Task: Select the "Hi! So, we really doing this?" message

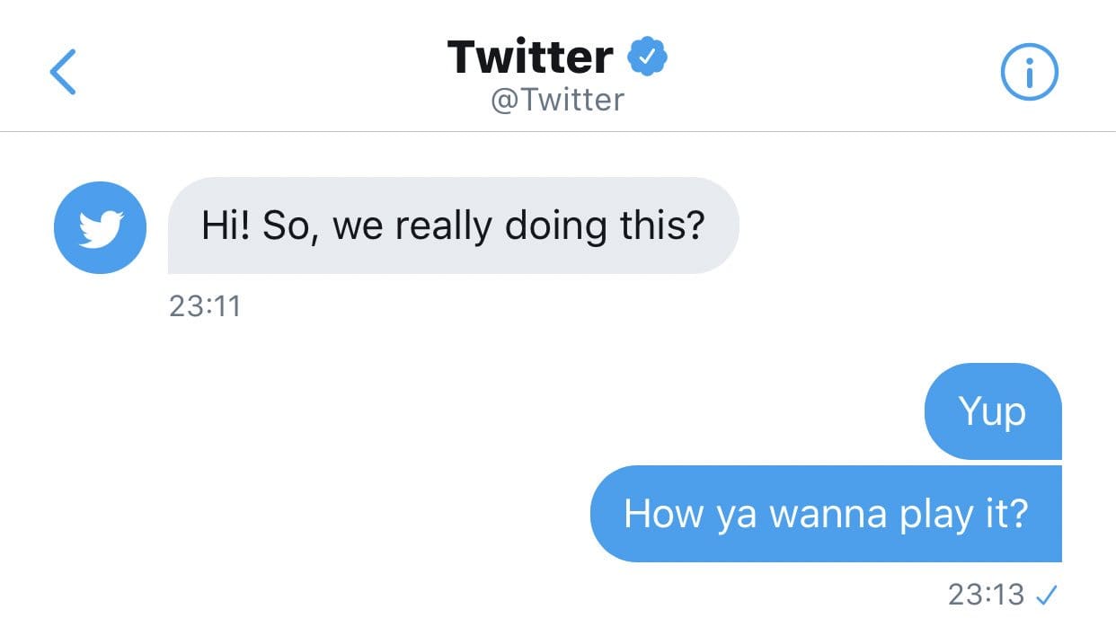Action: [x=453, y=225]
